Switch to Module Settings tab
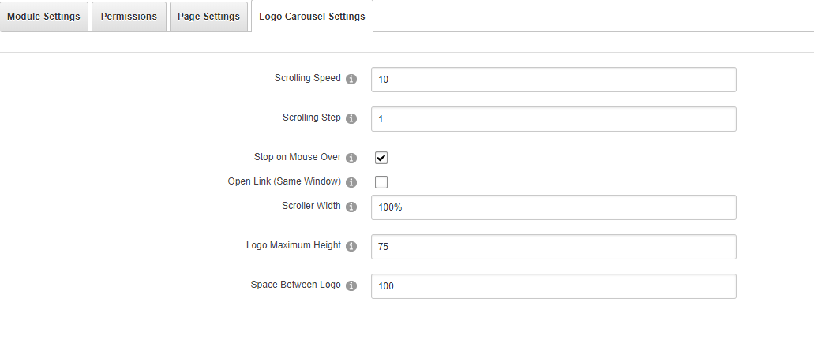 tap(43, 17)
